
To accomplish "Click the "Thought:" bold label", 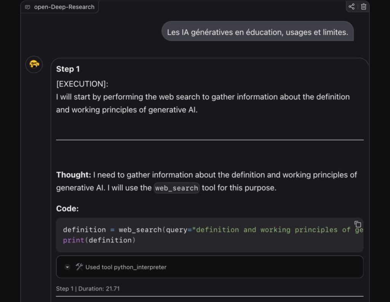I will pos(74,175).
